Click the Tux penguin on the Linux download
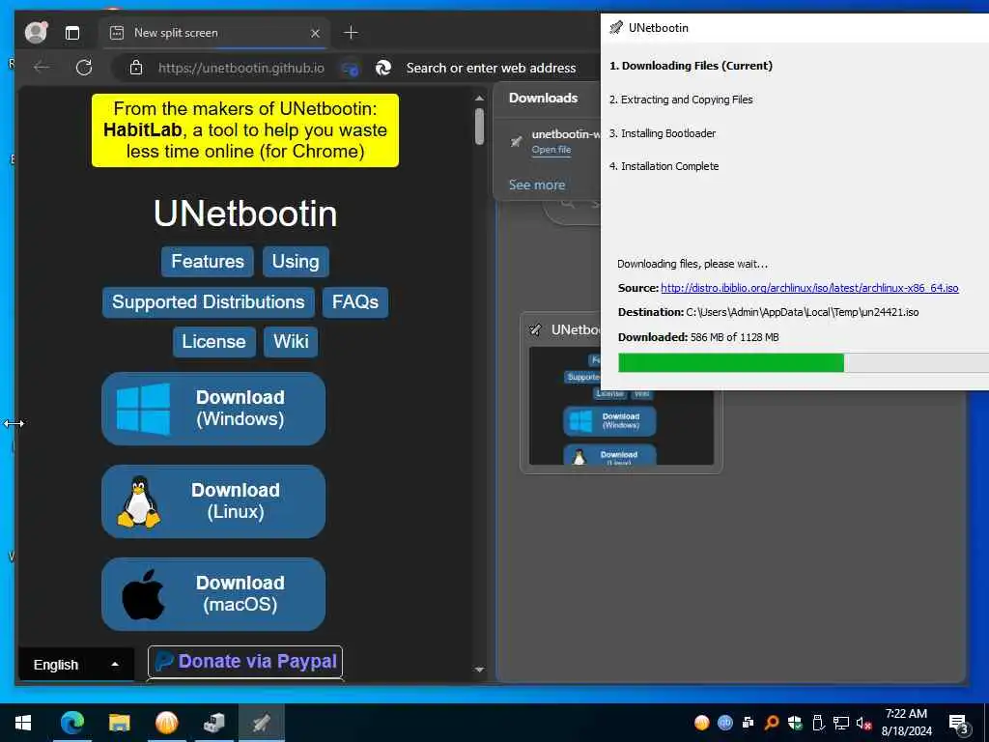The width and height of the screenshot is (989, 742). (139, 501)
